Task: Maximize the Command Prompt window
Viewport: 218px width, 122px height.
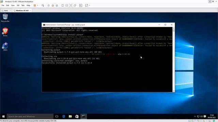Action: click(x=165, y=25)
